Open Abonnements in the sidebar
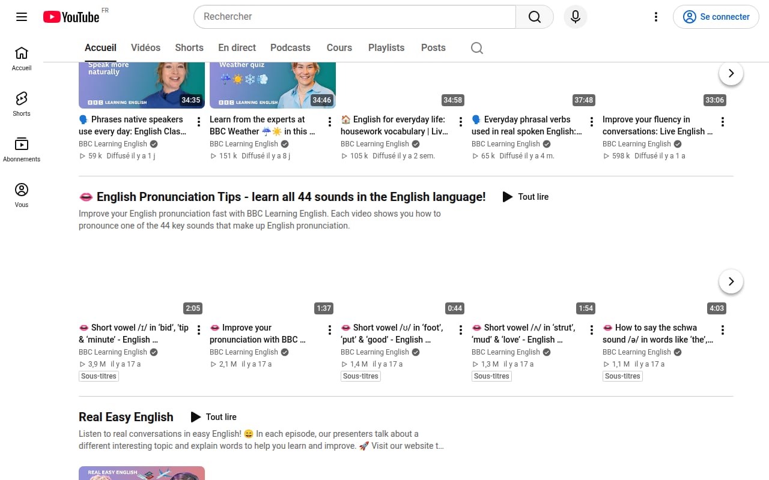Image resolution: width=769 pixels, height=480 pixels. (x=22, y=149)
